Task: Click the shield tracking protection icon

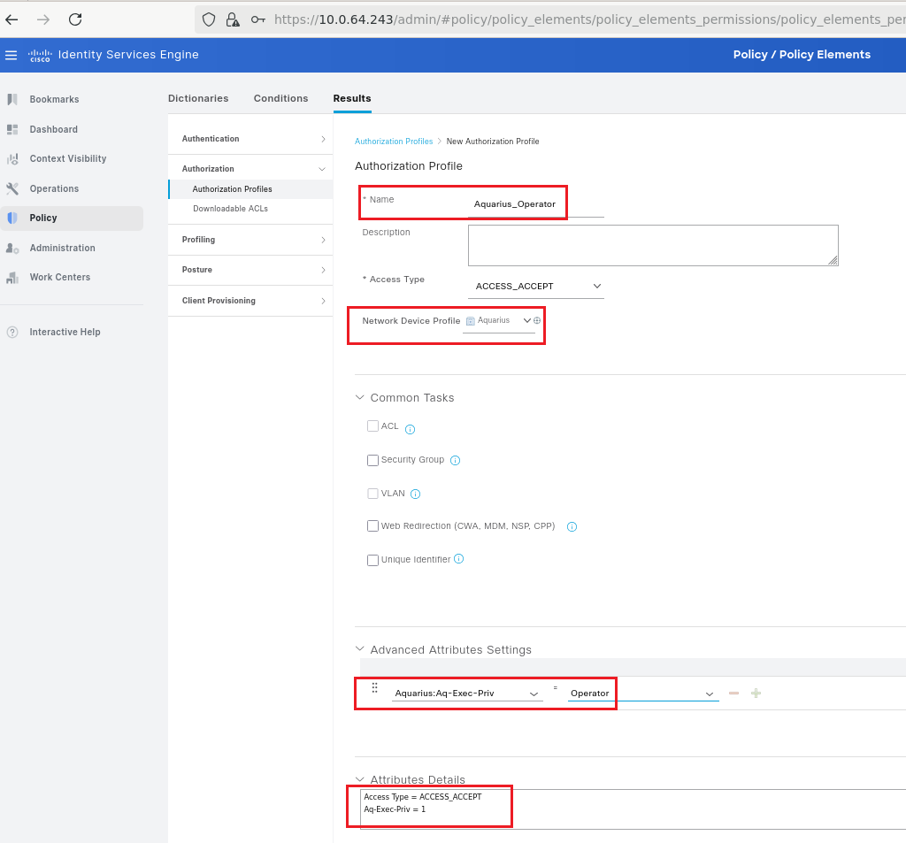Action: tap(209, 19)
